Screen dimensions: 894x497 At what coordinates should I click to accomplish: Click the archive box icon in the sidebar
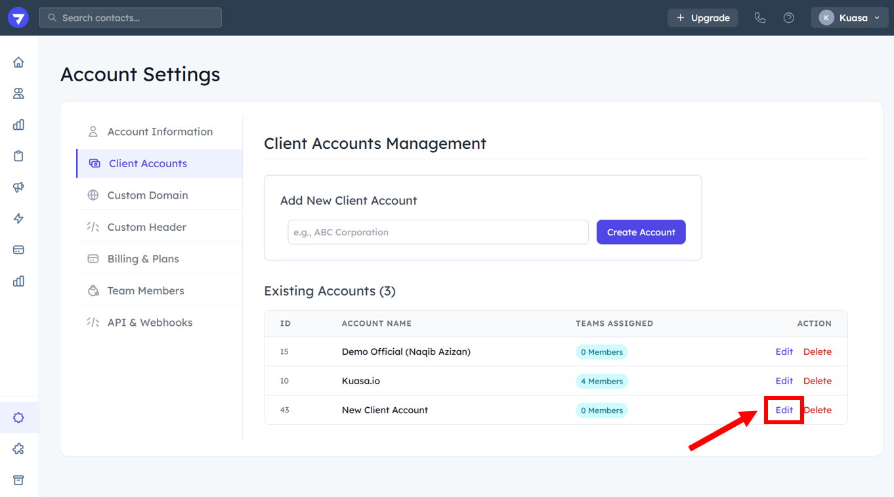18,481
